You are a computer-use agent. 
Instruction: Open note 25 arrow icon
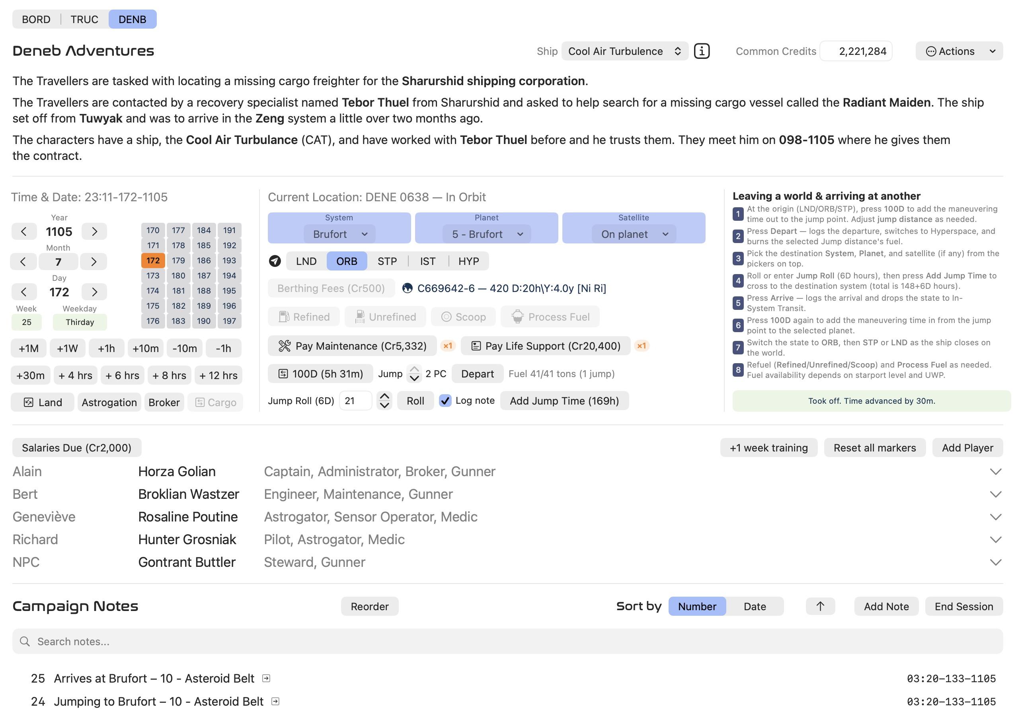[266, 678]
